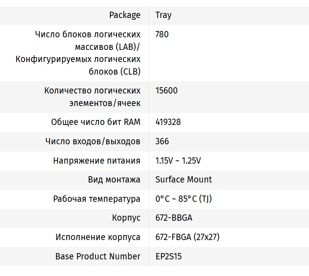Click the Общее число бит RAM label
309x276 pixels.
95,122
